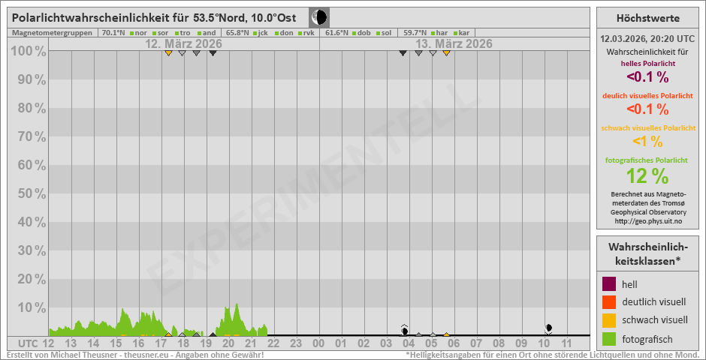The width and height of the screenshot is (706, 360).
Task: Click the Magnetometergruppen label
Action: (53, 33)
